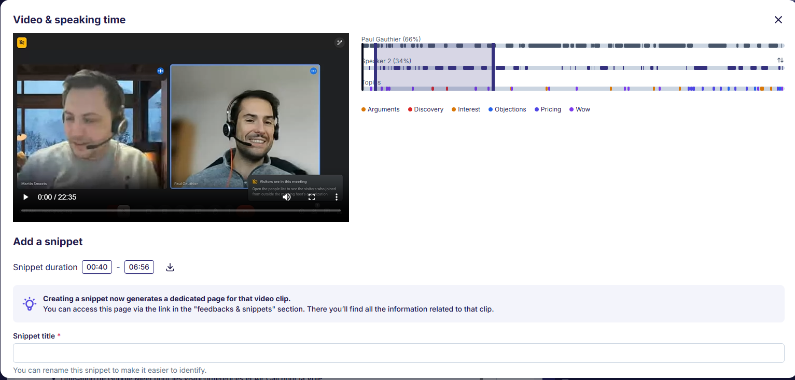
Task: Swap speakers with the arrows icon
Action: coord(780,60)
